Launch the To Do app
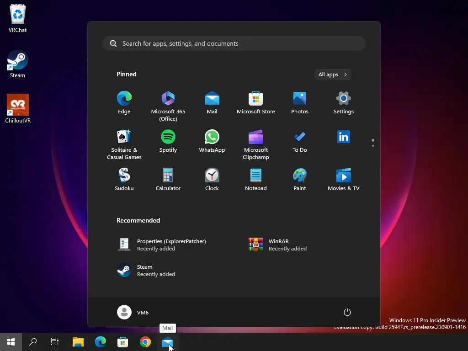This screenshot has width=468, height=351. tap(300, 142)
